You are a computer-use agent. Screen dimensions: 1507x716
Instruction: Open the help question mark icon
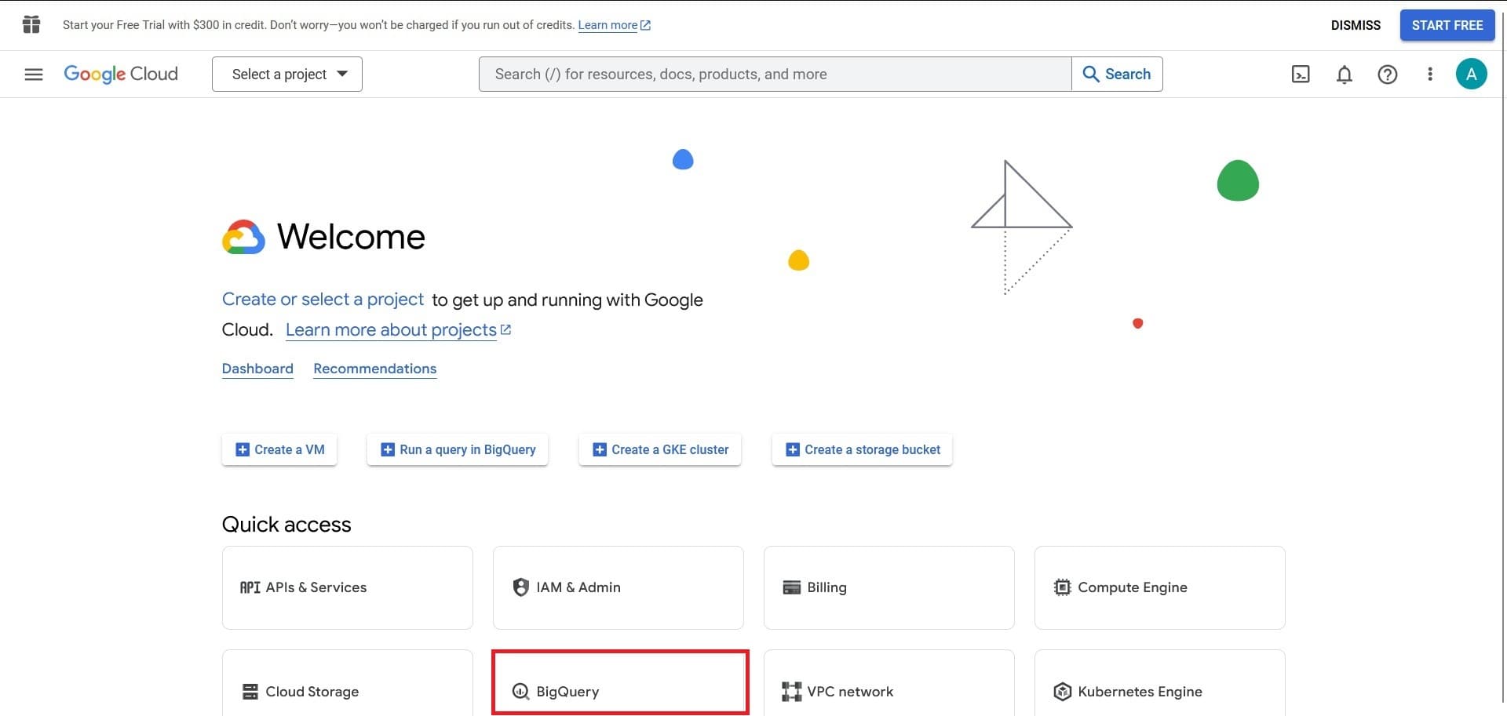pos(1387,75)
